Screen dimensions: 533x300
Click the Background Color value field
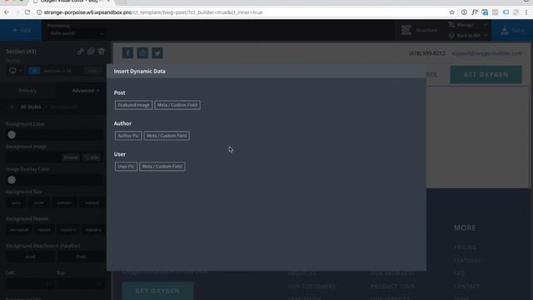tap(60, 135)
